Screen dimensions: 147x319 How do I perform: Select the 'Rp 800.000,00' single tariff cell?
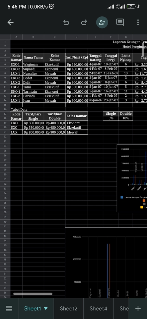[x=33, y=132]
